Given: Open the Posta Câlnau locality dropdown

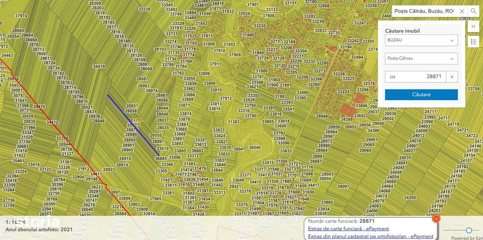Looking at the screenshot, I should pyautogui.click(x=421, y=58).
